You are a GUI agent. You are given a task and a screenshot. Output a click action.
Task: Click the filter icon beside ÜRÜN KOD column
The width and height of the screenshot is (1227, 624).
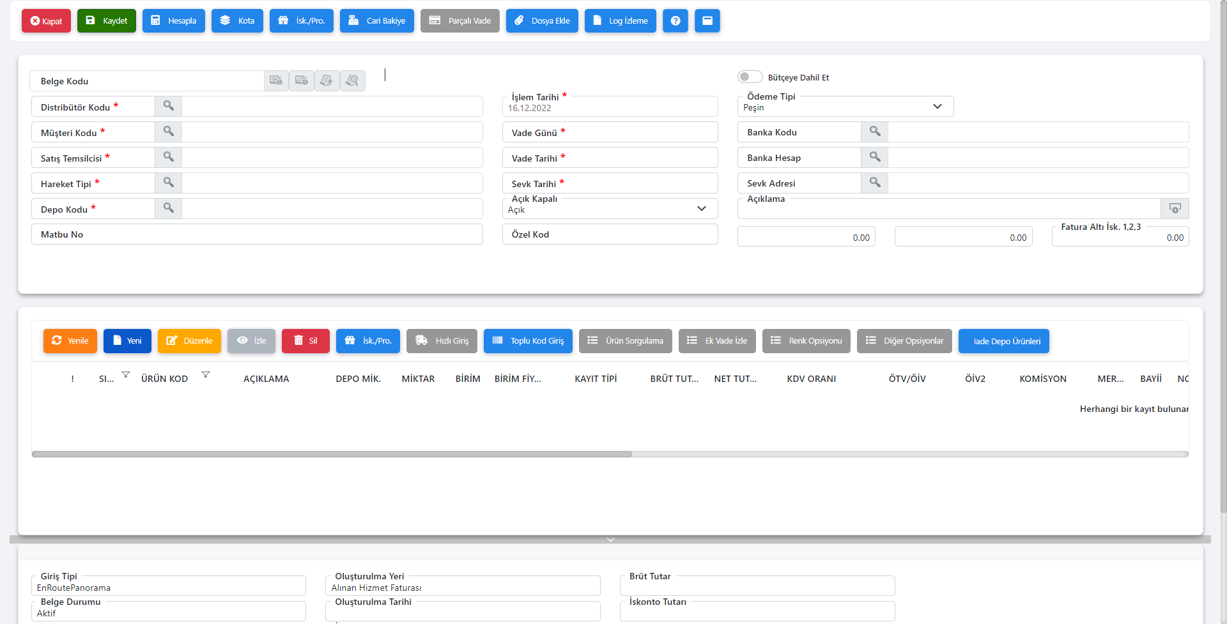205,375
